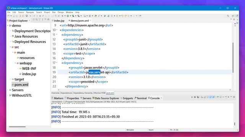Click the Save disk icon in toolbar
The height and width of the screenshot is (137, 245).
coord(14,16)
